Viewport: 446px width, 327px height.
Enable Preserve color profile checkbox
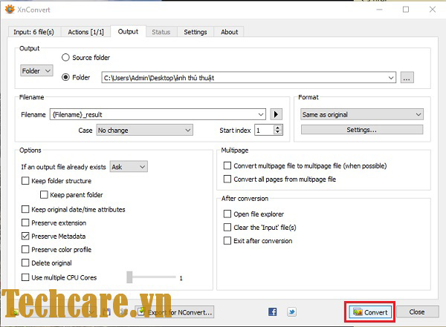point(25,249)
